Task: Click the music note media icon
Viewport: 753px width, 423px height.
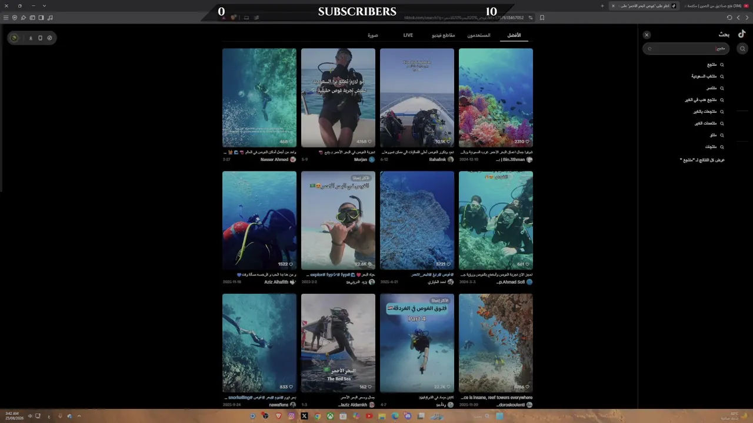Action: tap(50, 18)
